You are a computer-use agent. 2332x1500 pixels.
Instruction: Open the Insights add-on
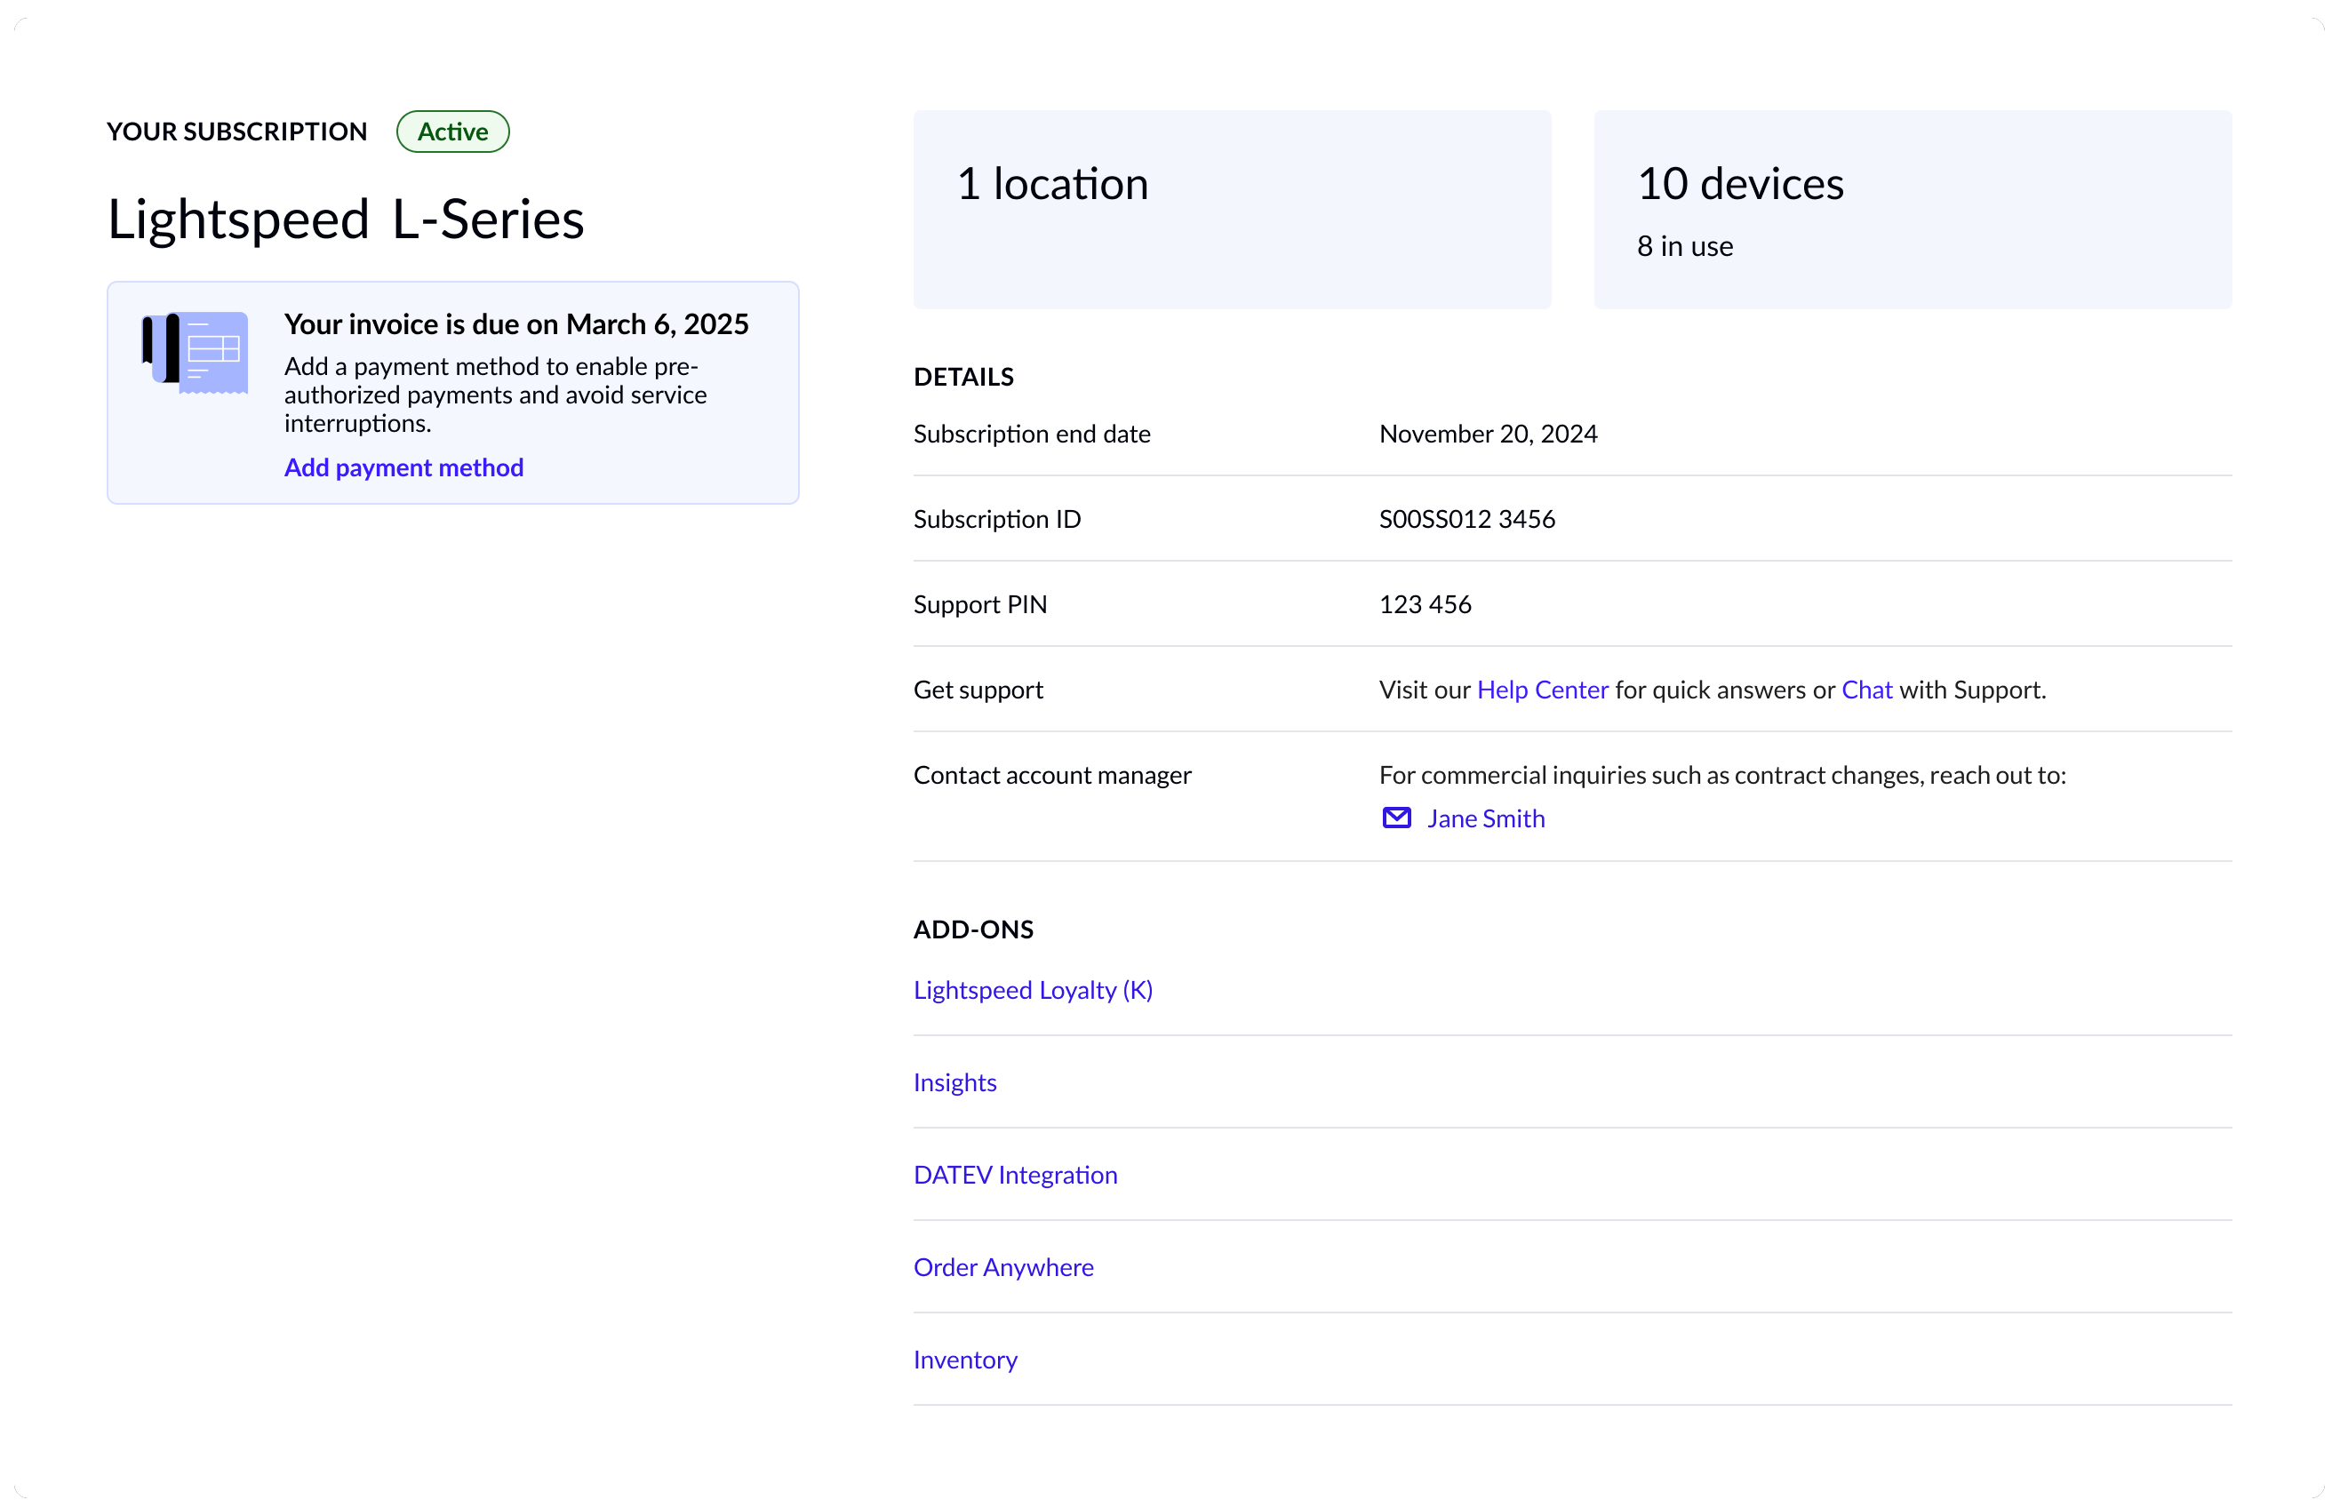click(x=954, y=1082)
